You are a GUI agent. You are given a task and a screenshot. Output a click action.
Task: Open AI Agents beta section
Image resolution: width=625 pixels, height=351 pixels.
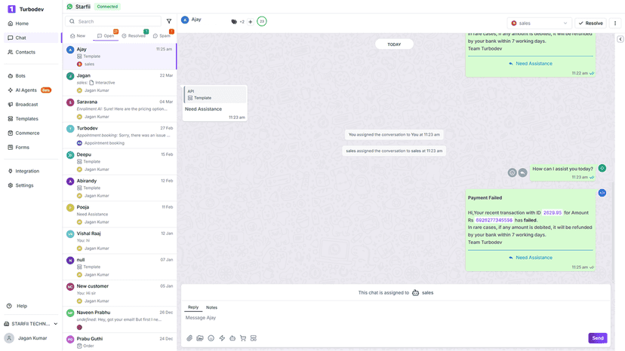[29, 90]
